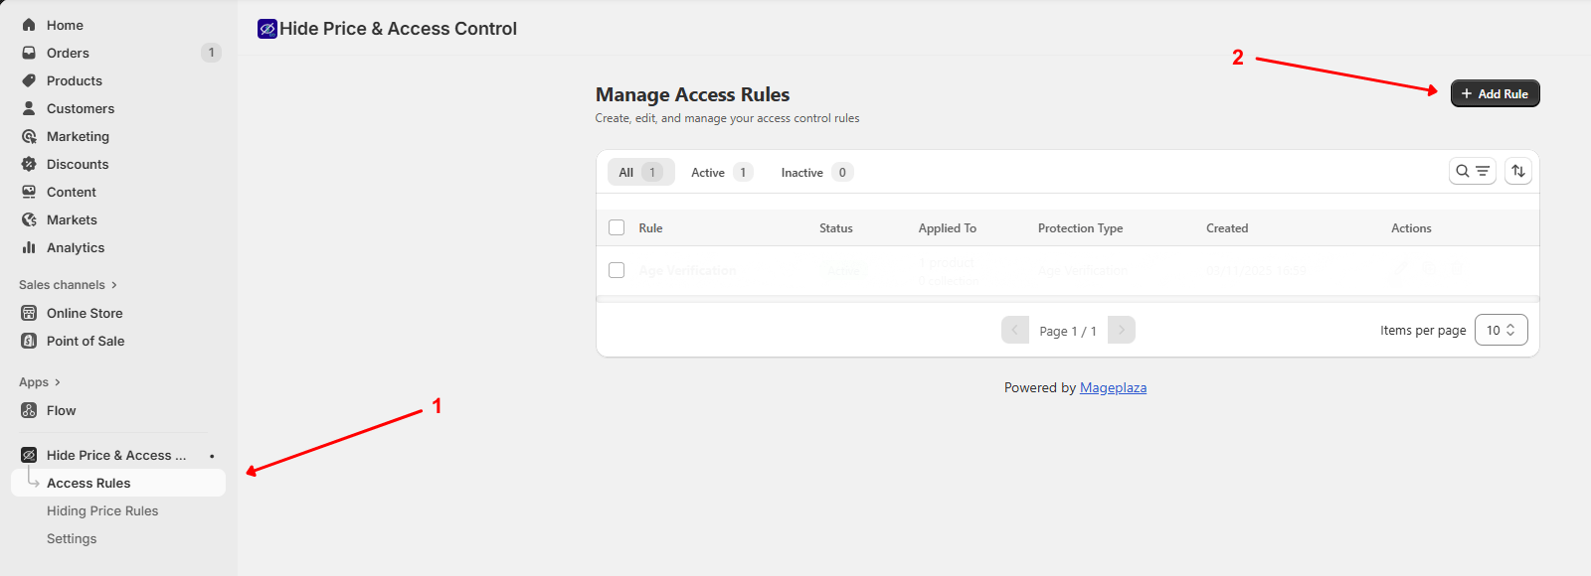This screenshot has height=576, width=1591.
Task: Go to the previous page
Action: click(1014, 330)
